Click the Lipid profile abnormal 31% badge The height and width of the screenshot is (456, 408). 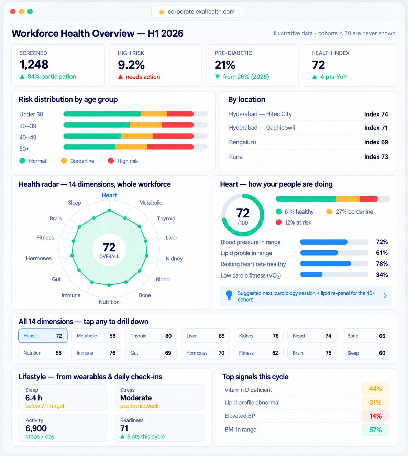tap(375, 402)
